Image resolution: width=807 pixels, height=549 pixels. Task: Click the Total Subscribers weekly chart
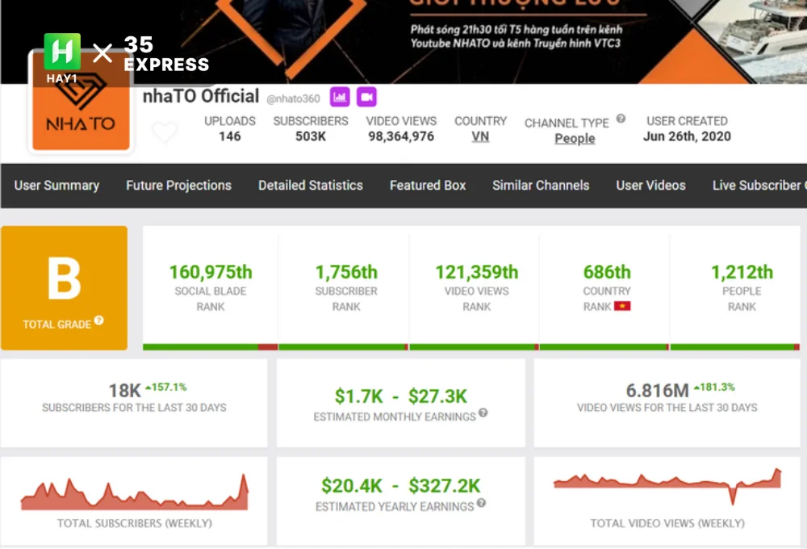click(x=134, y=492)
